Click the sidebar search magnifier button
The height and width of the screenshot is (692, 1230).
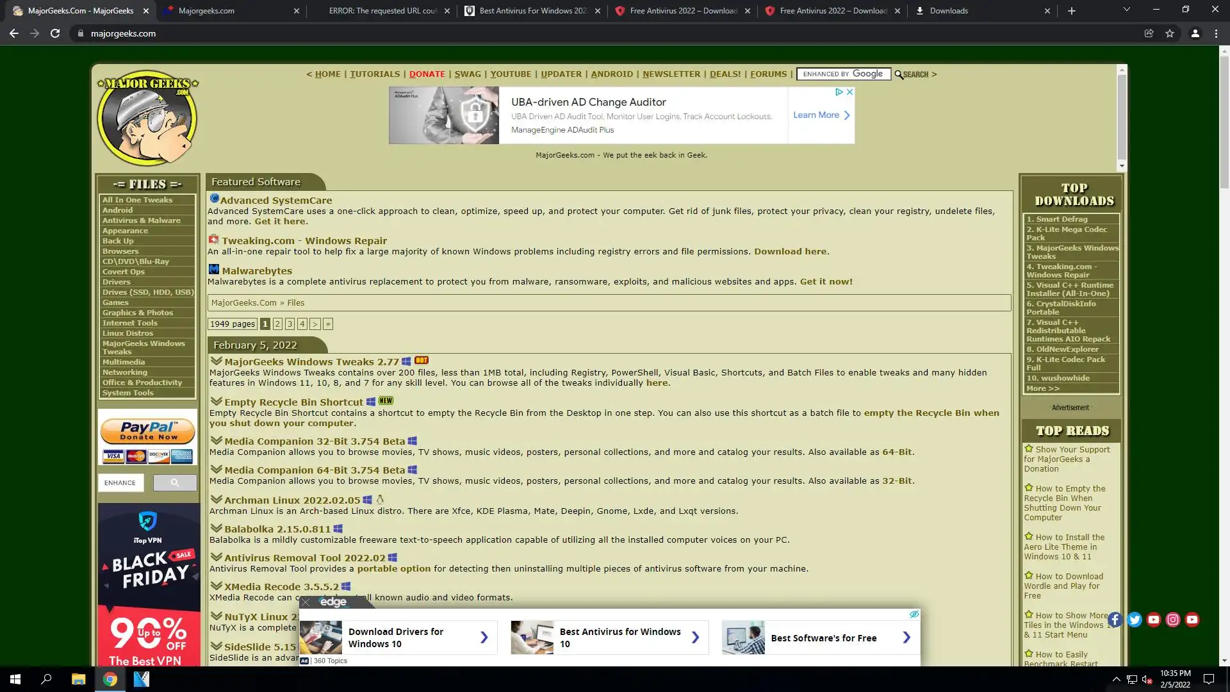click(175, 482)
